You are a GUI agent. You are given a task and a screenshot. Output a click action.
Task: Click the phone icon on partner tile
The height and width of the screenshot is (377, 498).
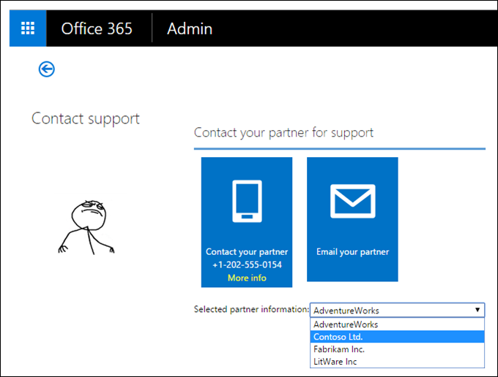(247, 199)
